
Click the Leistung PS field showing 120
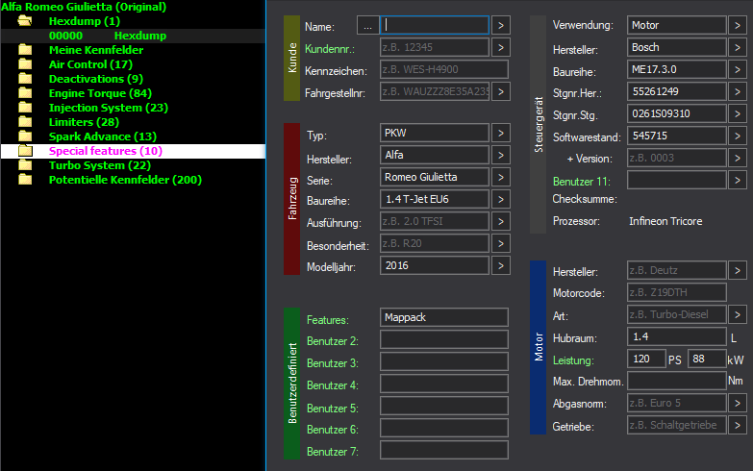tap(646, 359)
